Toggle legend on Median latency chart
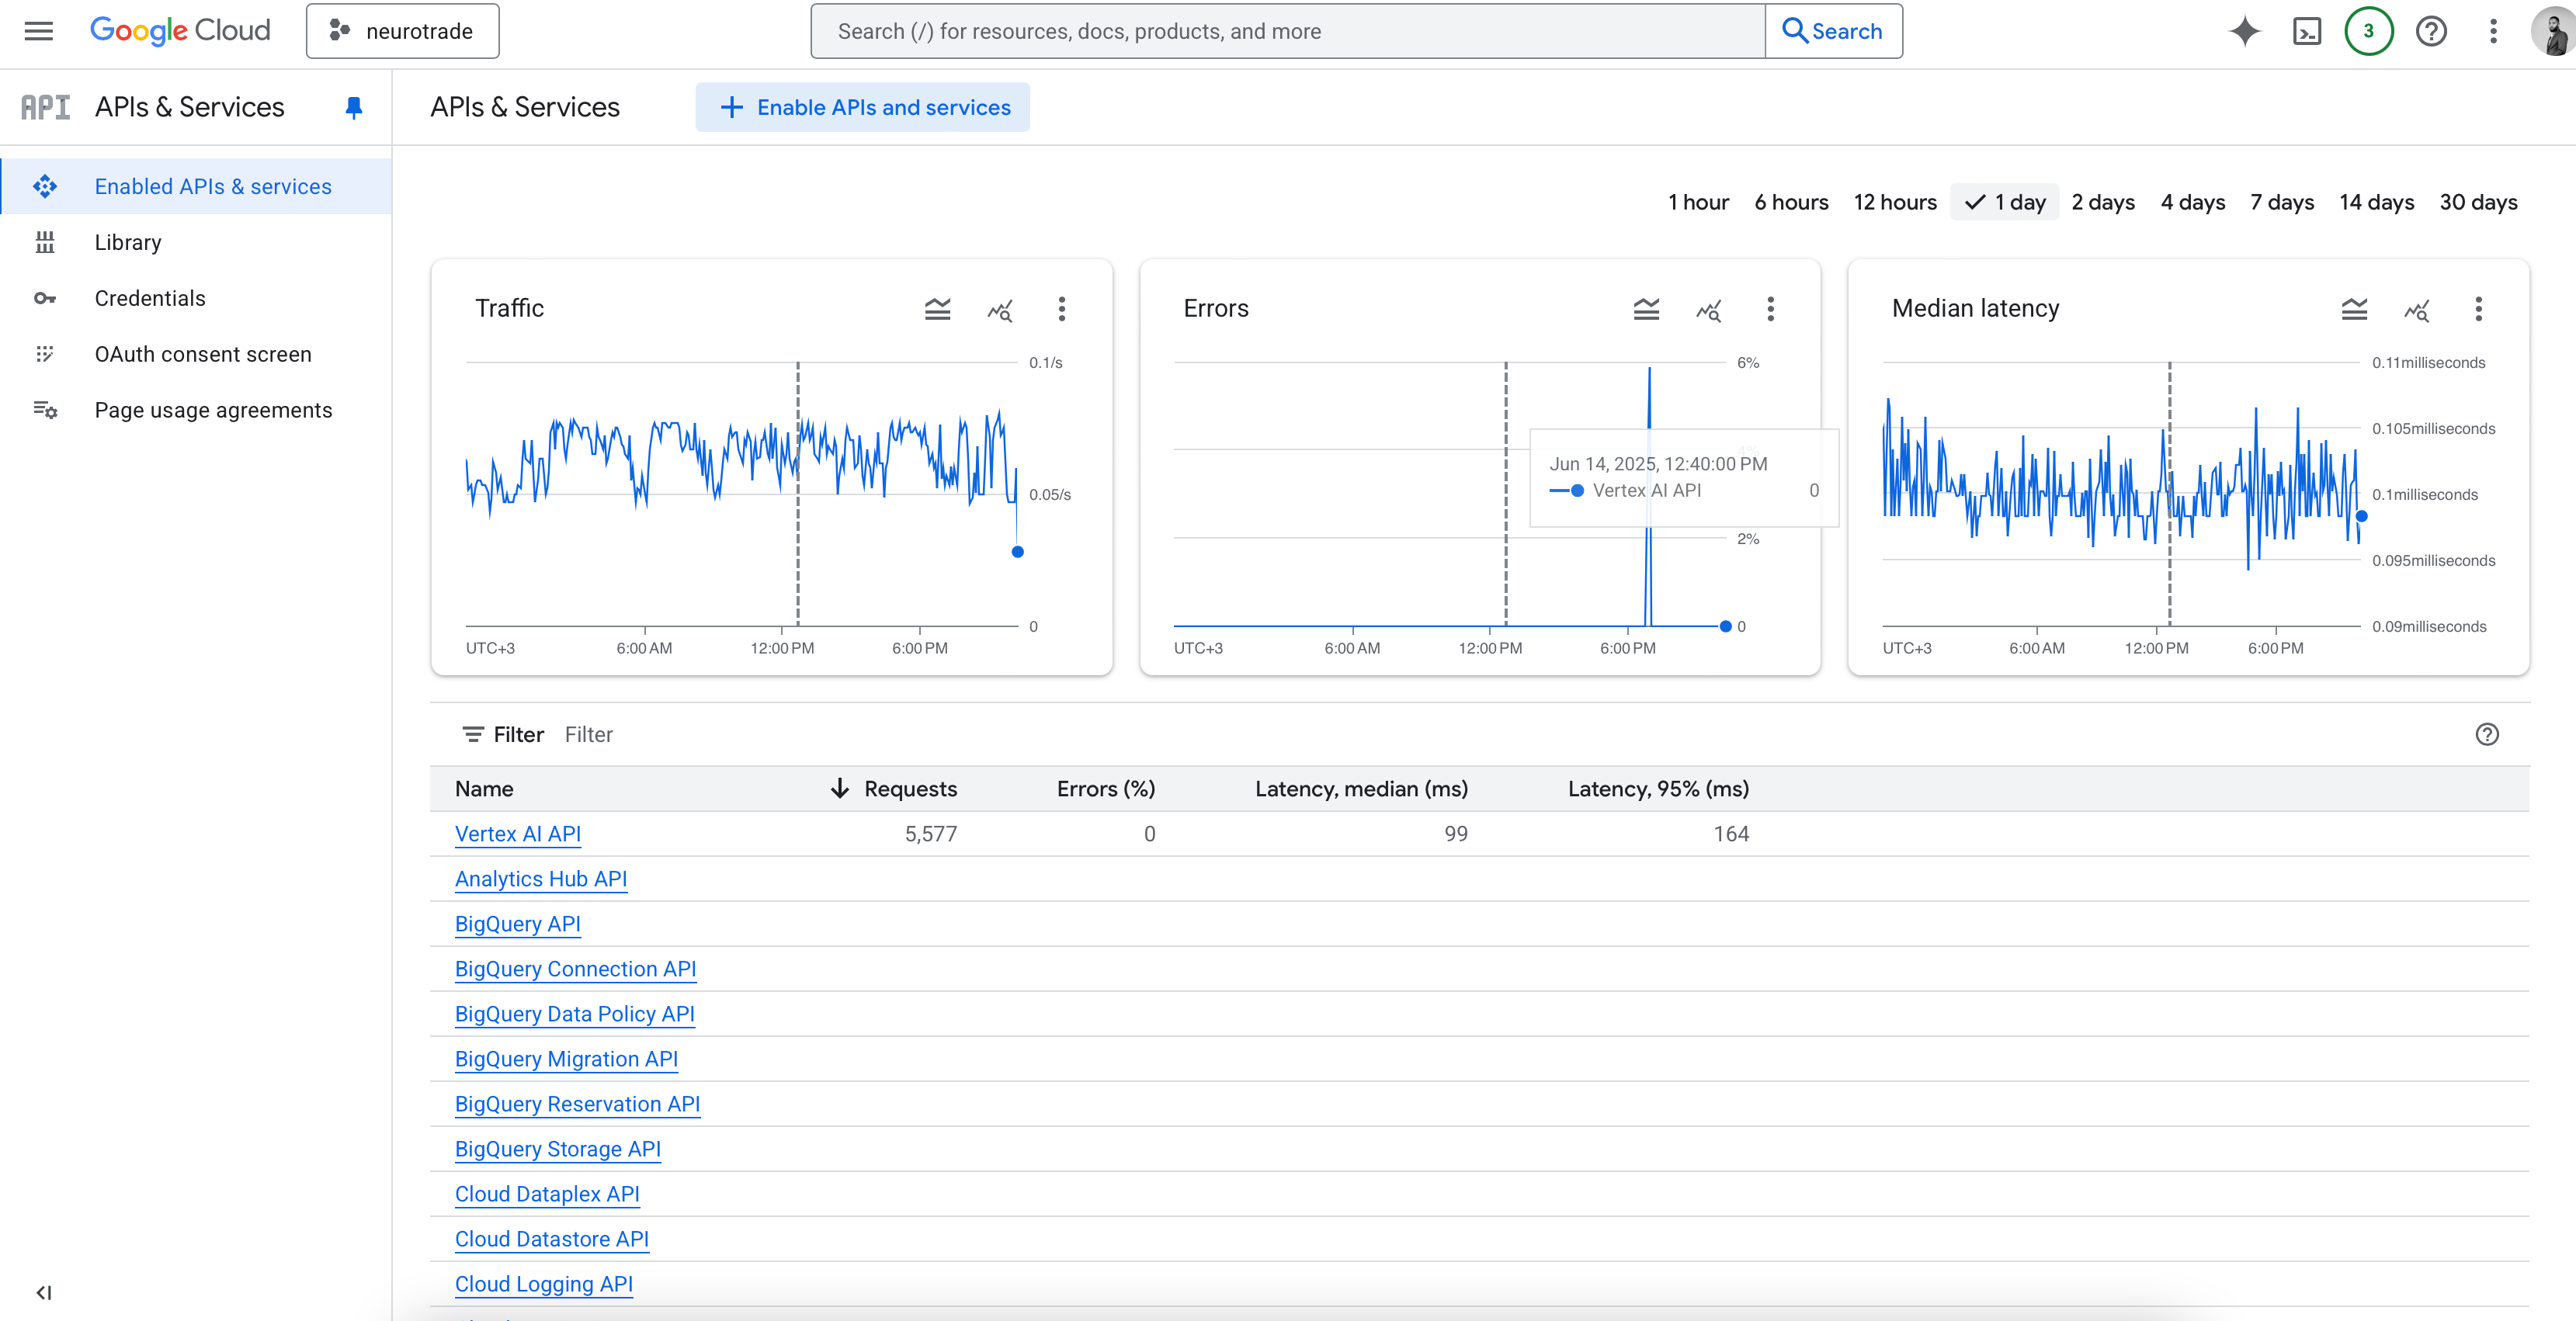 coord(2354,309)
